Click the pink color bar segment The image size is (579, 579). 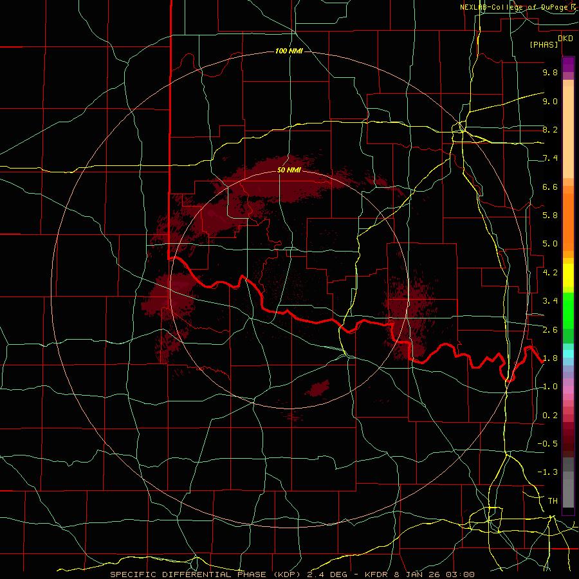pyautogui.click(x=568, y=390)
